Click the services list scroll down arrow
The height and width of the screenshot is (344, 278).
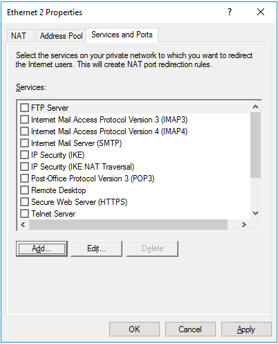click(255, 213)
